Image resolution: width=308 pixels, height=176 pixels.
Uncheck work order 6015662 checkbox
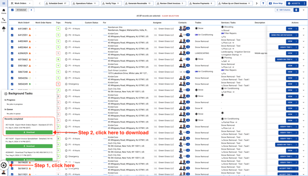coord(12,59)
